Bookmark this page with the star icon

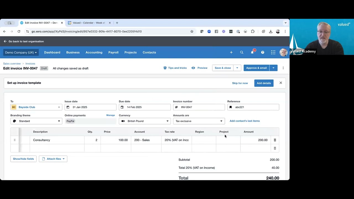tap(192, 32)
